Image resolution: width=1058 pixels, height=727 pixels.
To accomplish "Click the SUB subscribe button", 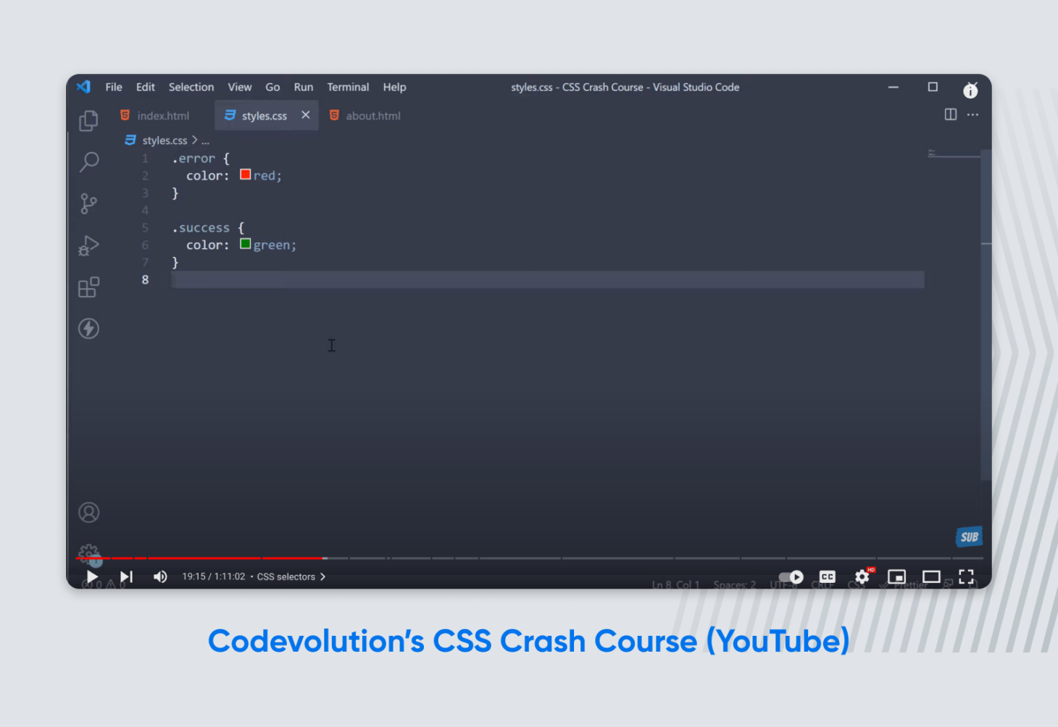I will (969, 537).
